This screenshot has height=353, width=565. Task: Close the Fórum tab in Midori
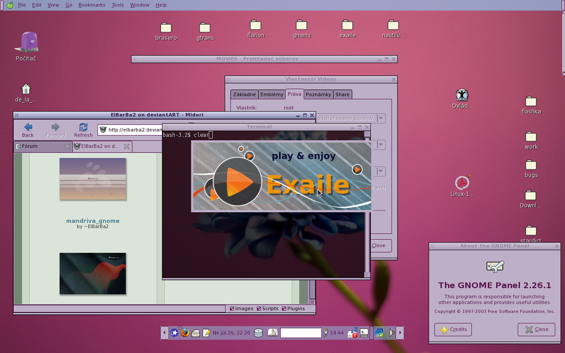click(x=68, y=146)
